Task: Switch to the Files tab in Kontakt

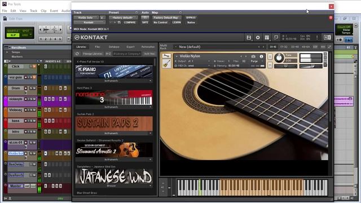Action: pyautogui.click(x=98, y=47)
